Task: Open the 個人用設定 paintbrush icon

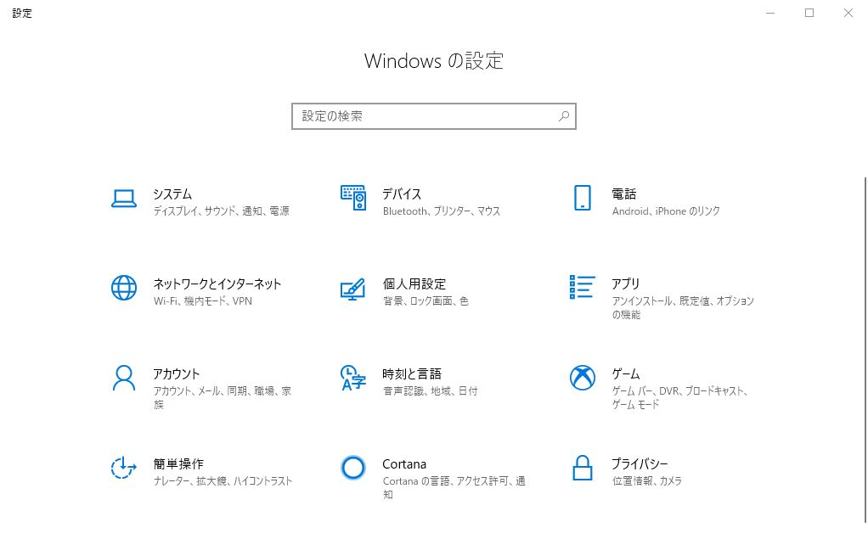Action: (x=353, y=289)
